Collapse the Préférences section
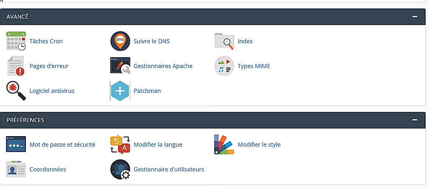The height and width of the screenshot is (187, 429). click(x=415, y=120)
